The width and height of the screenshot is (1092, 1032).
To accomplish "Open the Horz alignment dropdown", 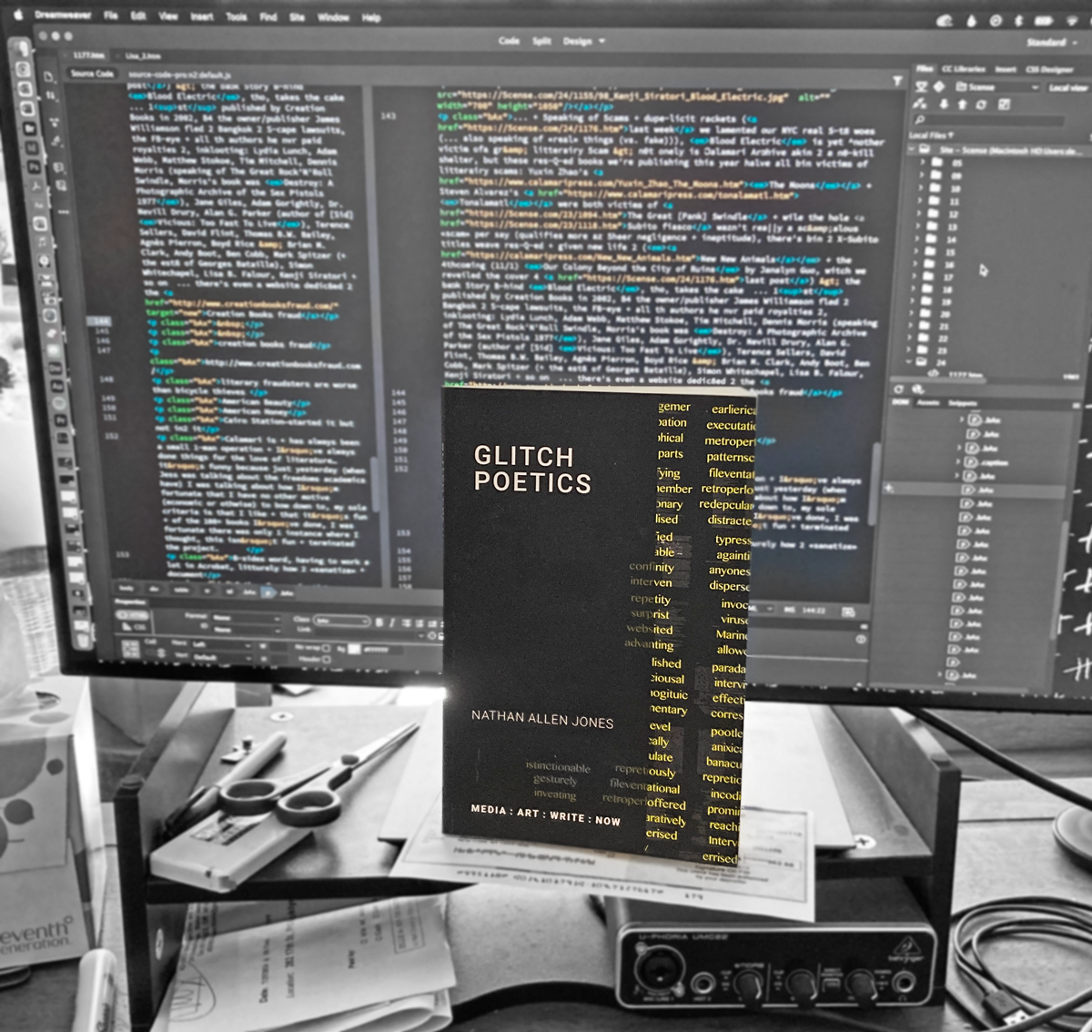I will tap(221, 645).
